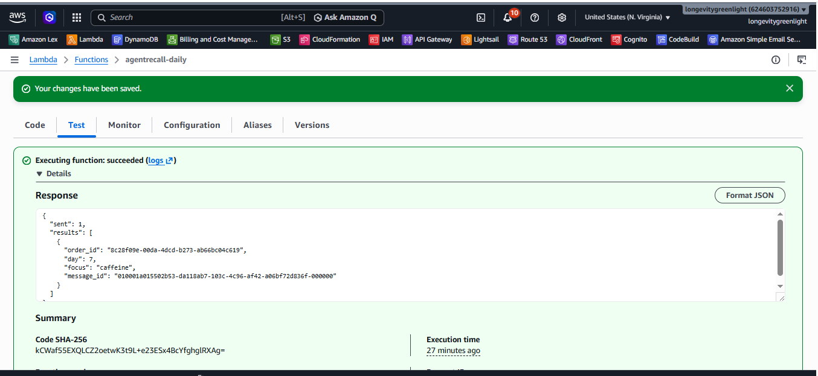
Task: Open API Gateway shortcut
Action: (427, 39)
